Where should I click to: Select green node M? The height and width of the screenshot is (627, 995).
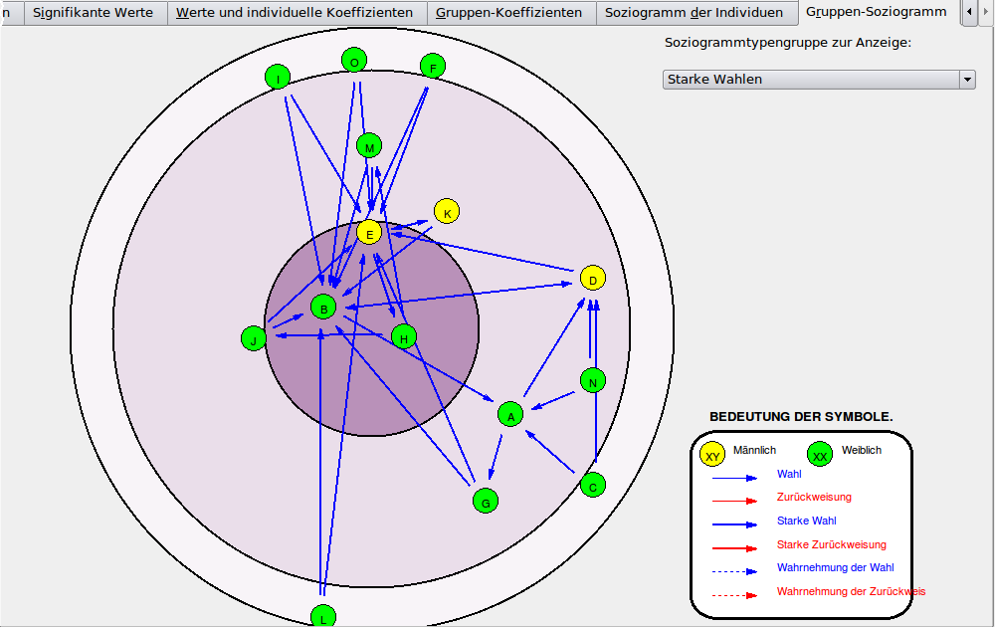tap(369, 146)
